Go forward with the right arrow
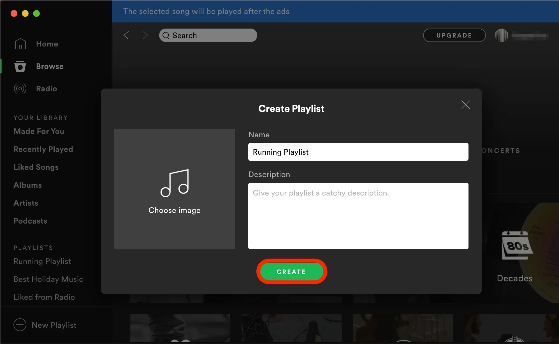This screenshot has height=344, width=559. coord(145,36)
